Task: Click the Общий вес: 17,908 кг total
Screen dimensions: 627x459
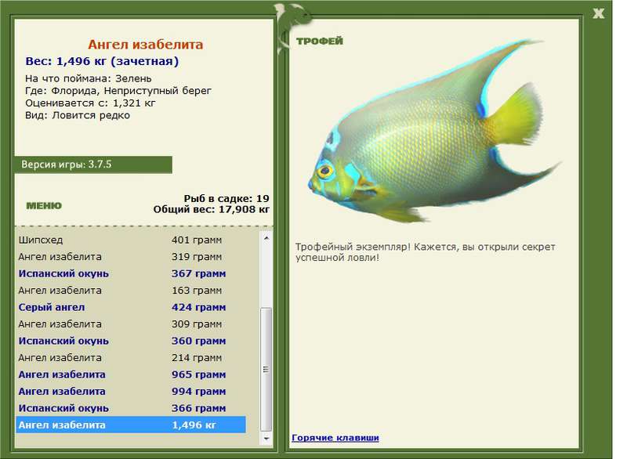Action: [211, 209]
